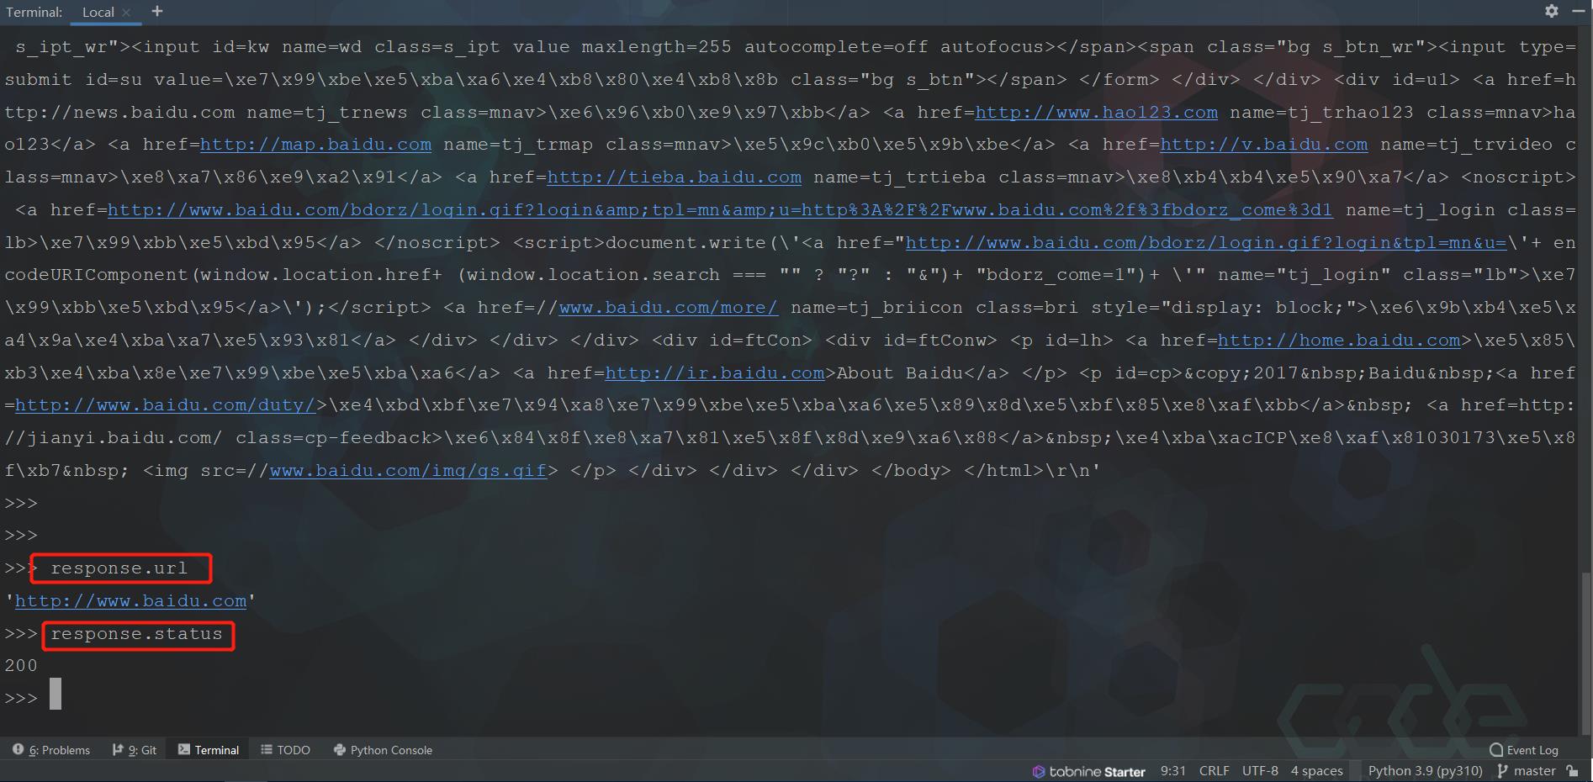Open the login.gif link with bdorz_come%3d1
Image resolution: width=1593 pixels, height=782 pixels.
720,211
